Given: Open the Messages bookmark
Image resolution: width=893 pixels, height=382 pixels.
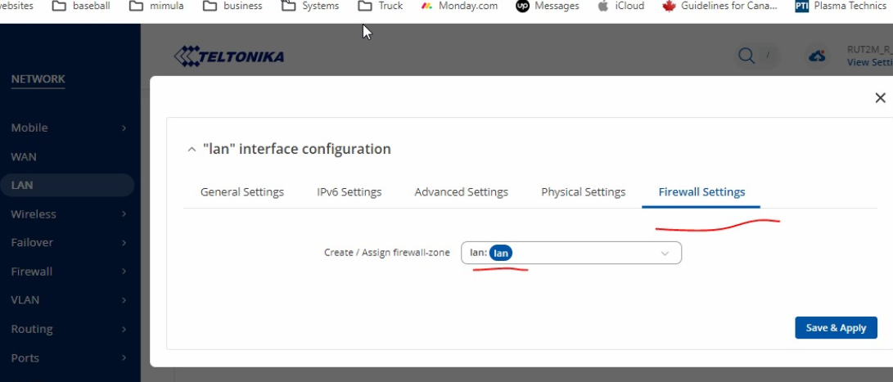Looking at the screenshot, I should [x=547, y=6].
